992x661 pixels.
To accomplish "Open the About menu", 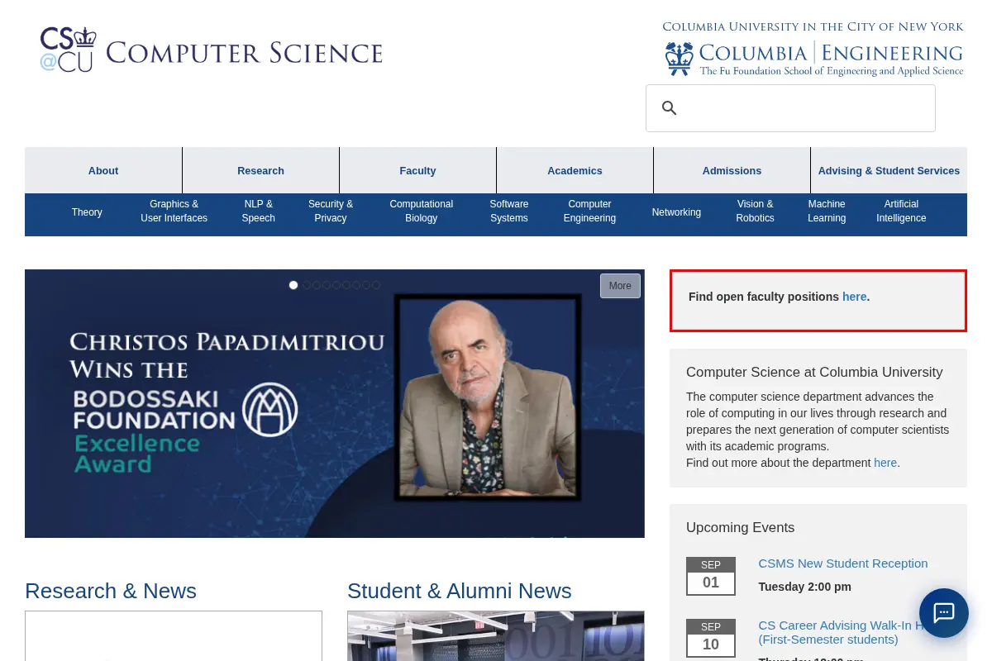I will point(103,170).
